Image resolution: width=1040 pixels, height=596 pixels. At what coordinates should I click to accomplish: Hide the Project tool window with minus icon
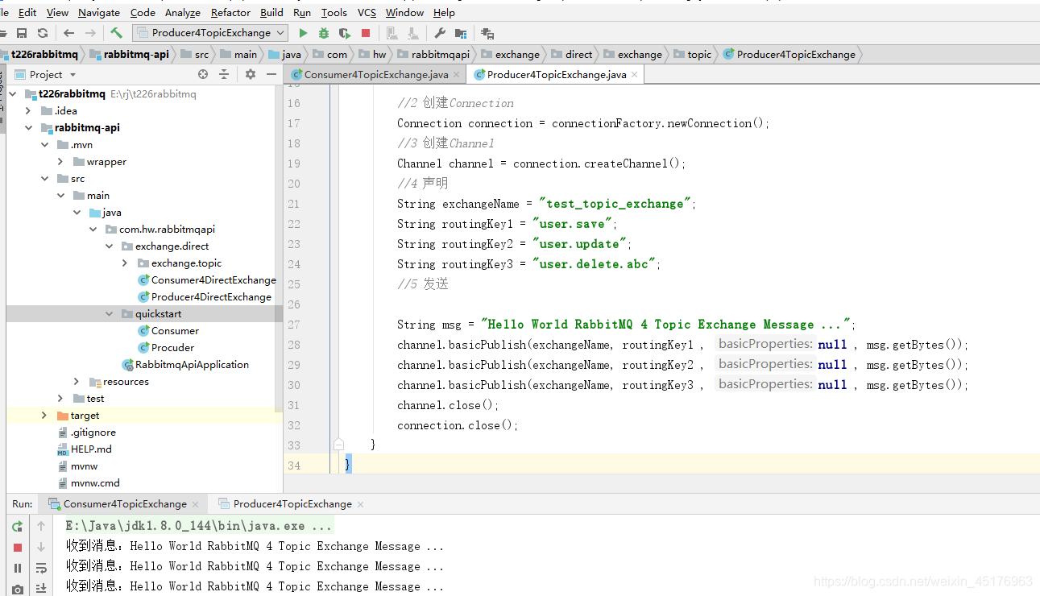[271, 74]
